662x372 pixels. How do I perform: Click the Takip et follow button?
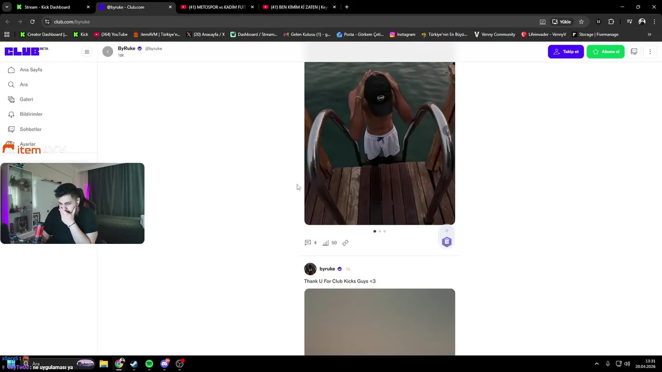(566, 52)
